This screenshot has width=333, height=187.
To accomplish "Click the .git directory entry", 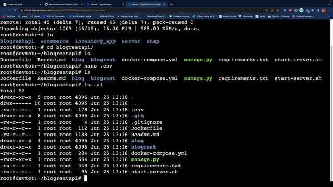I will 137,116.
